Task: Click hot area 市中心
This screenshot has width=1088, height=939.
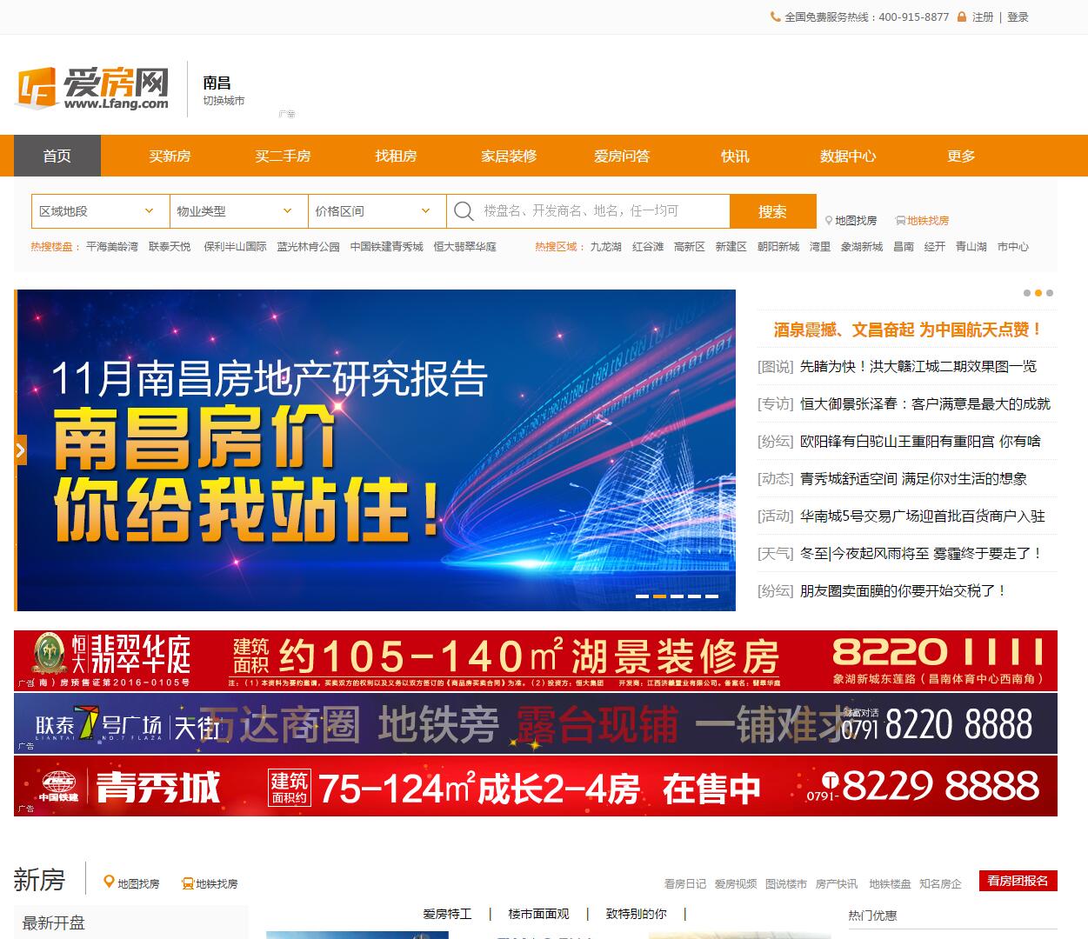Action: (1013, 247)
